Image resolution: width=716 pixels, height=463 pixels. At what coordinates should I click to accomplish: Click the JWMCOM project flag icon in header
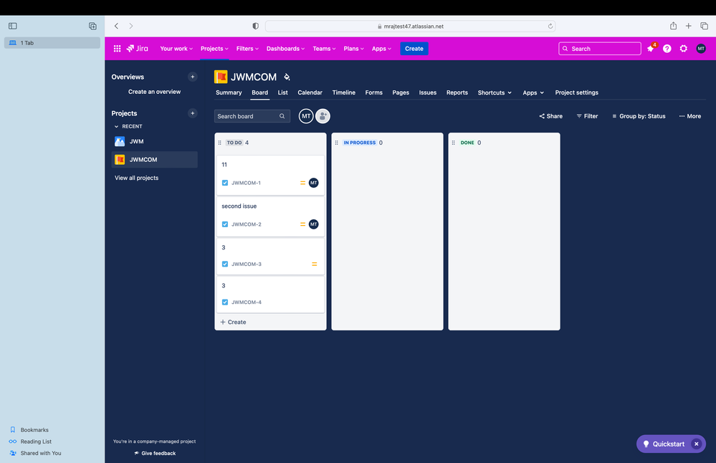coord(221,77)
